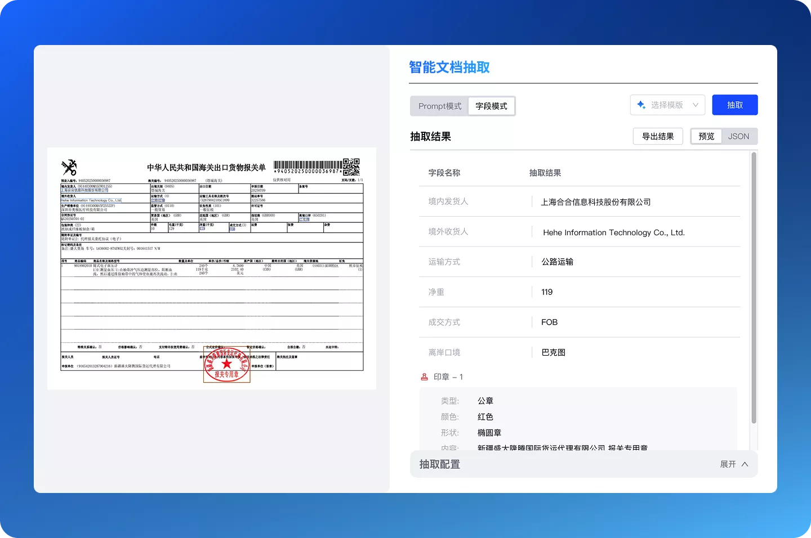The width and height of the screenshot is (811, 538).
Task: Switch extraction mode to 字段模式
Action: (x=491, y=106)
